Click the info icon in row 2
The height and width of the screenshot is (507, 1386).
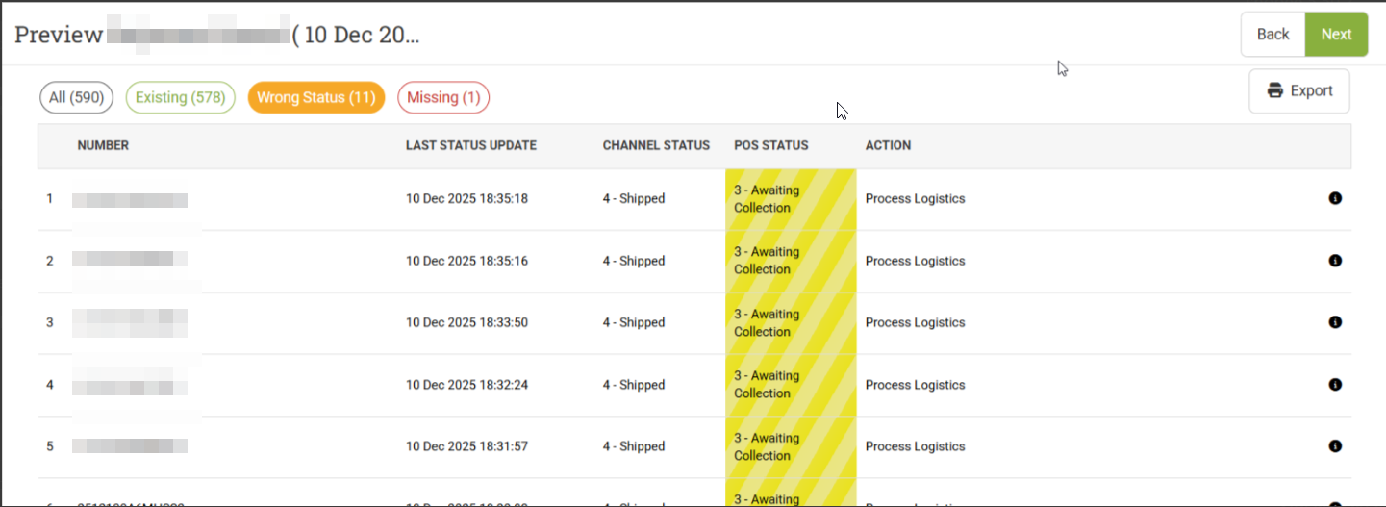(x=1335, y=261)
